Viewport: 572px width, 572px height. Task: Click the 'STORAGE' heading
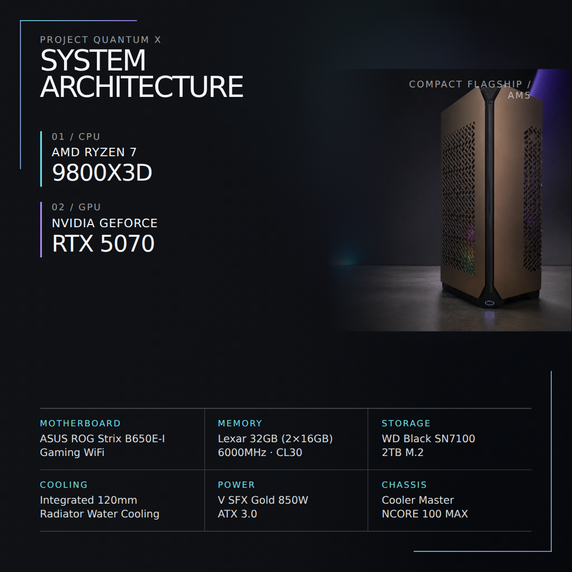click(x=406, y=423)
